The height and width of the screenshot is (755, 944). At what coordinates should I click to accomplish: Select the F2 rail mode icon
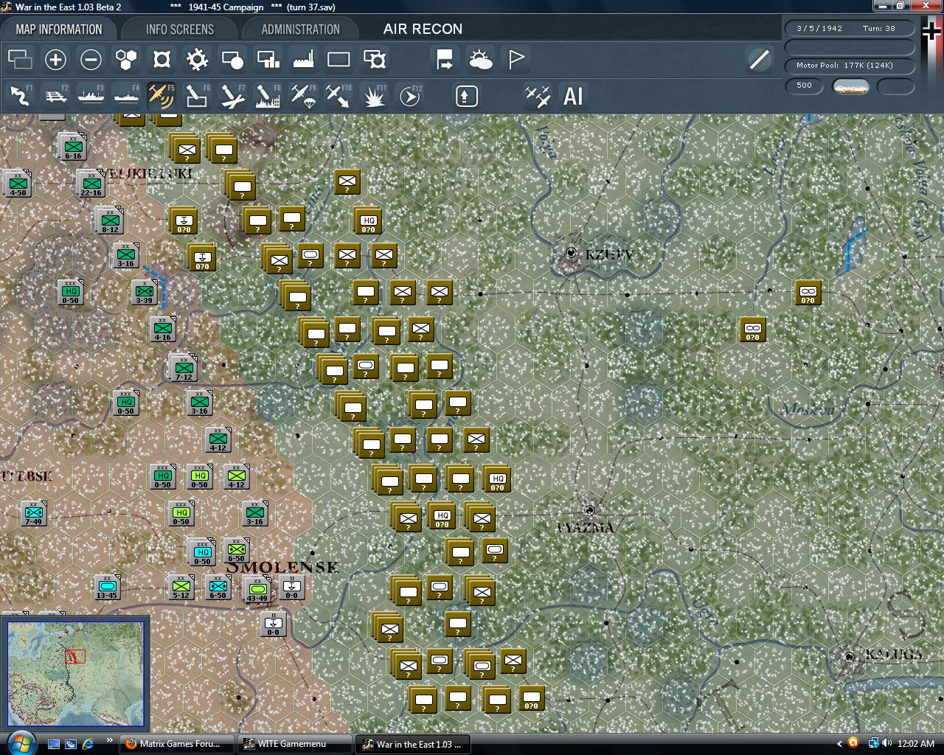[x=55, y=96]
